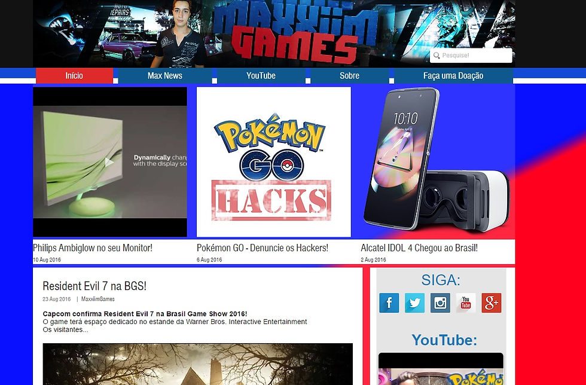Open 'Philips Ambiglow no seu Monitor!' headline

(93, 248)
